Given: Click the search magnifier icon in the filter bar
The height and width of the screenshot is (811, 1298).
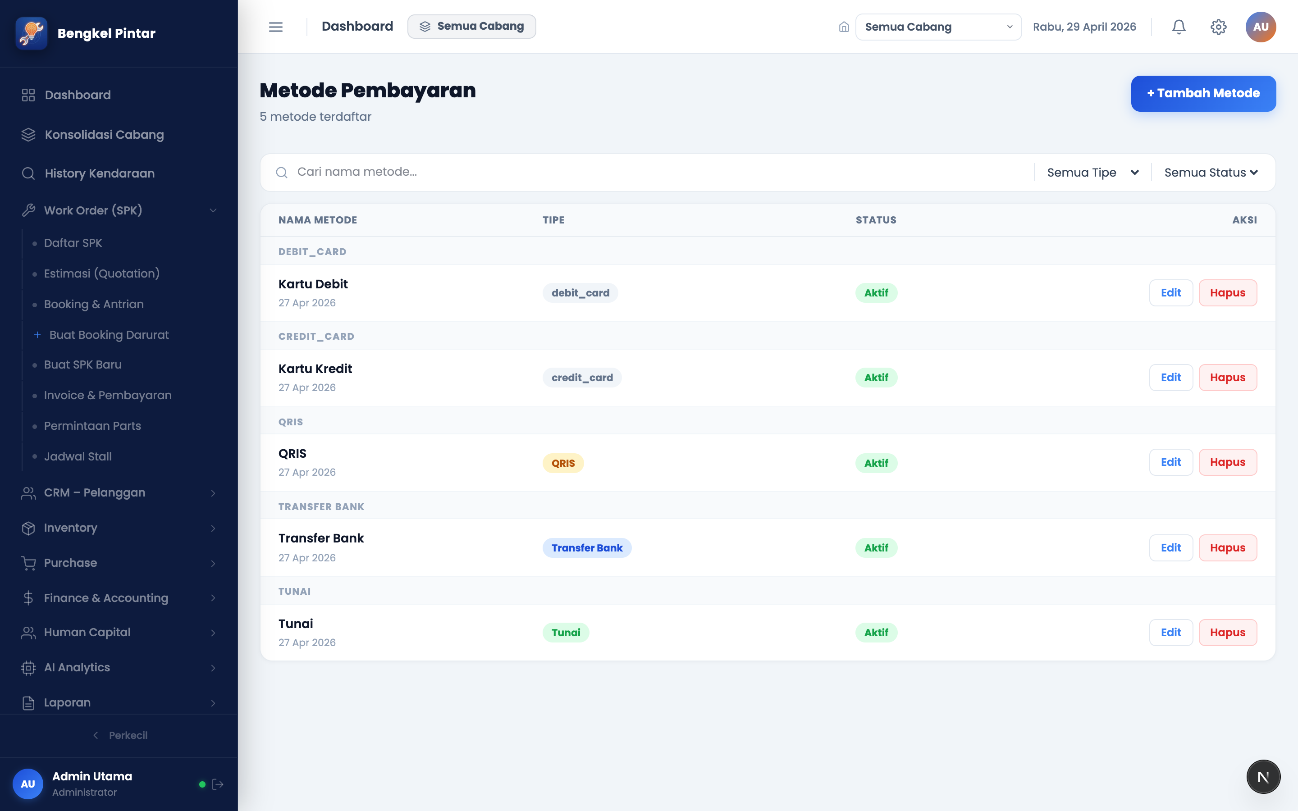Looking at the screenshot, I should pos(282,172).
